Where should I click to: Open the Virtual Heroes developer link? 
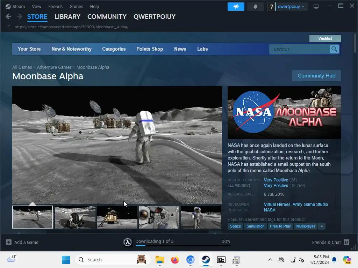pos(277,204)
